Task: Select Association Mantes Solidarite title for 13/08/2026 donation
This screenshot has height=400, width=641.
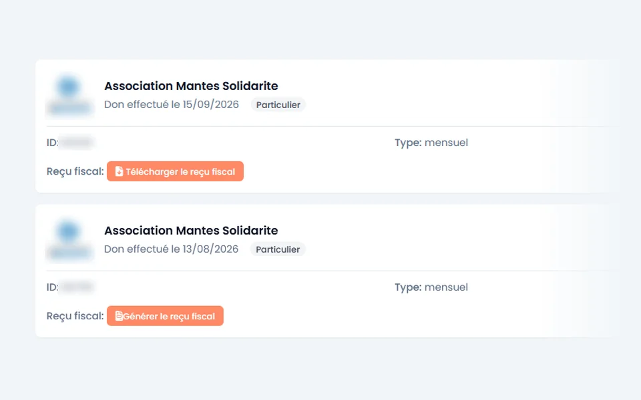Action: click(x=191, y=230)
